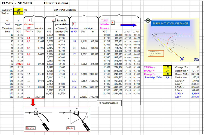Screen dimensions: 204x135
Task: Select the yellow 'Change ° =' cell showing 120
Action: 167,74
